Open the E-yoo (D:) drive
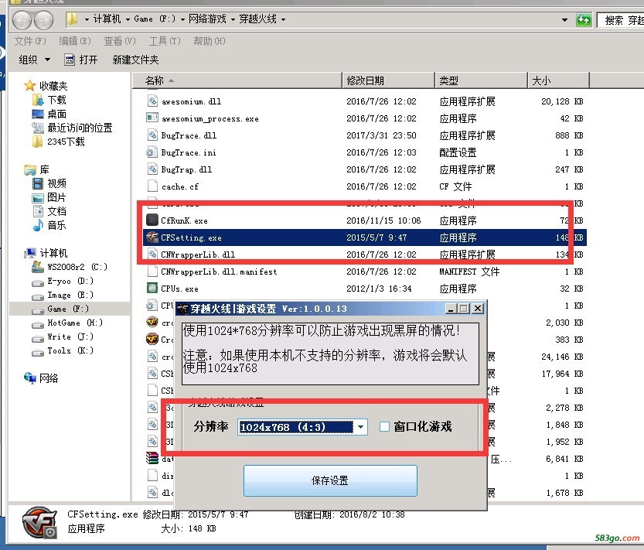This screenshot has width=644, height=550. pos(70,281)
